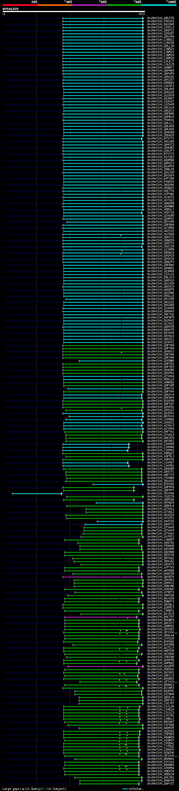Click the orange ~40% identity legend segment
Image resolution: width=179 pixels, height=791 pixels.
click(x=55, y=5)
